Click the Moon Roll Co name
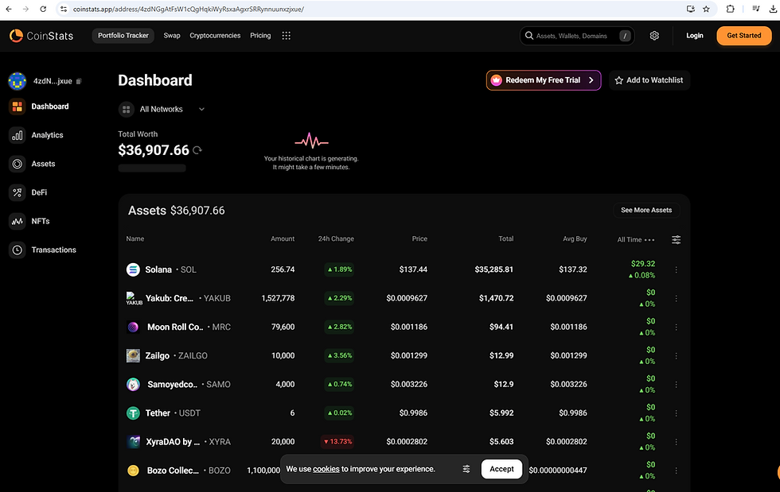 [x=175, y=327]
